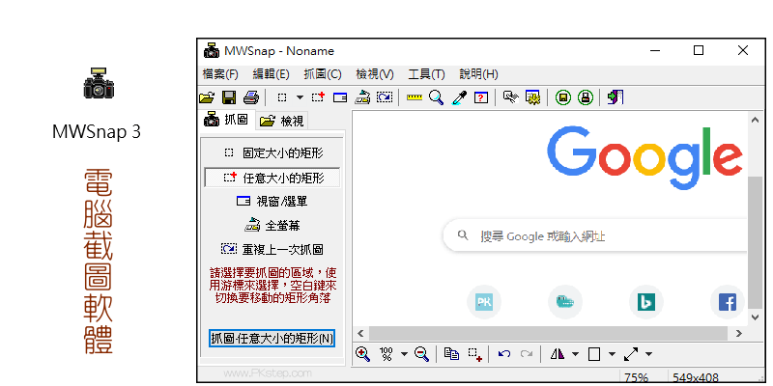Click the horizontal scrollbar thumb in preview

click(x=548, y=333)
